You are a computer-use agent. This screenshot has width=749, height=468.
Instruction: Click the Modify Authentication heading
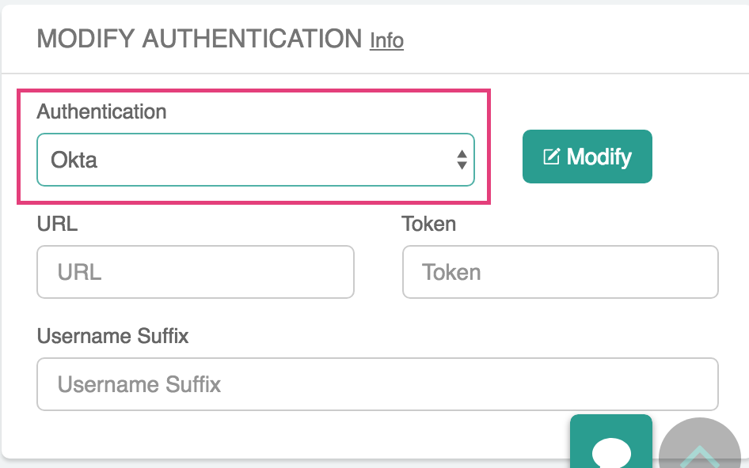tap(198, 37)
